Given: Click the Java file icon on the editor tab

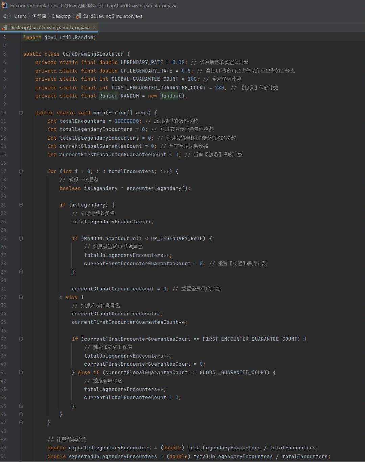Looking at the screenshot, I should [5, 27].
